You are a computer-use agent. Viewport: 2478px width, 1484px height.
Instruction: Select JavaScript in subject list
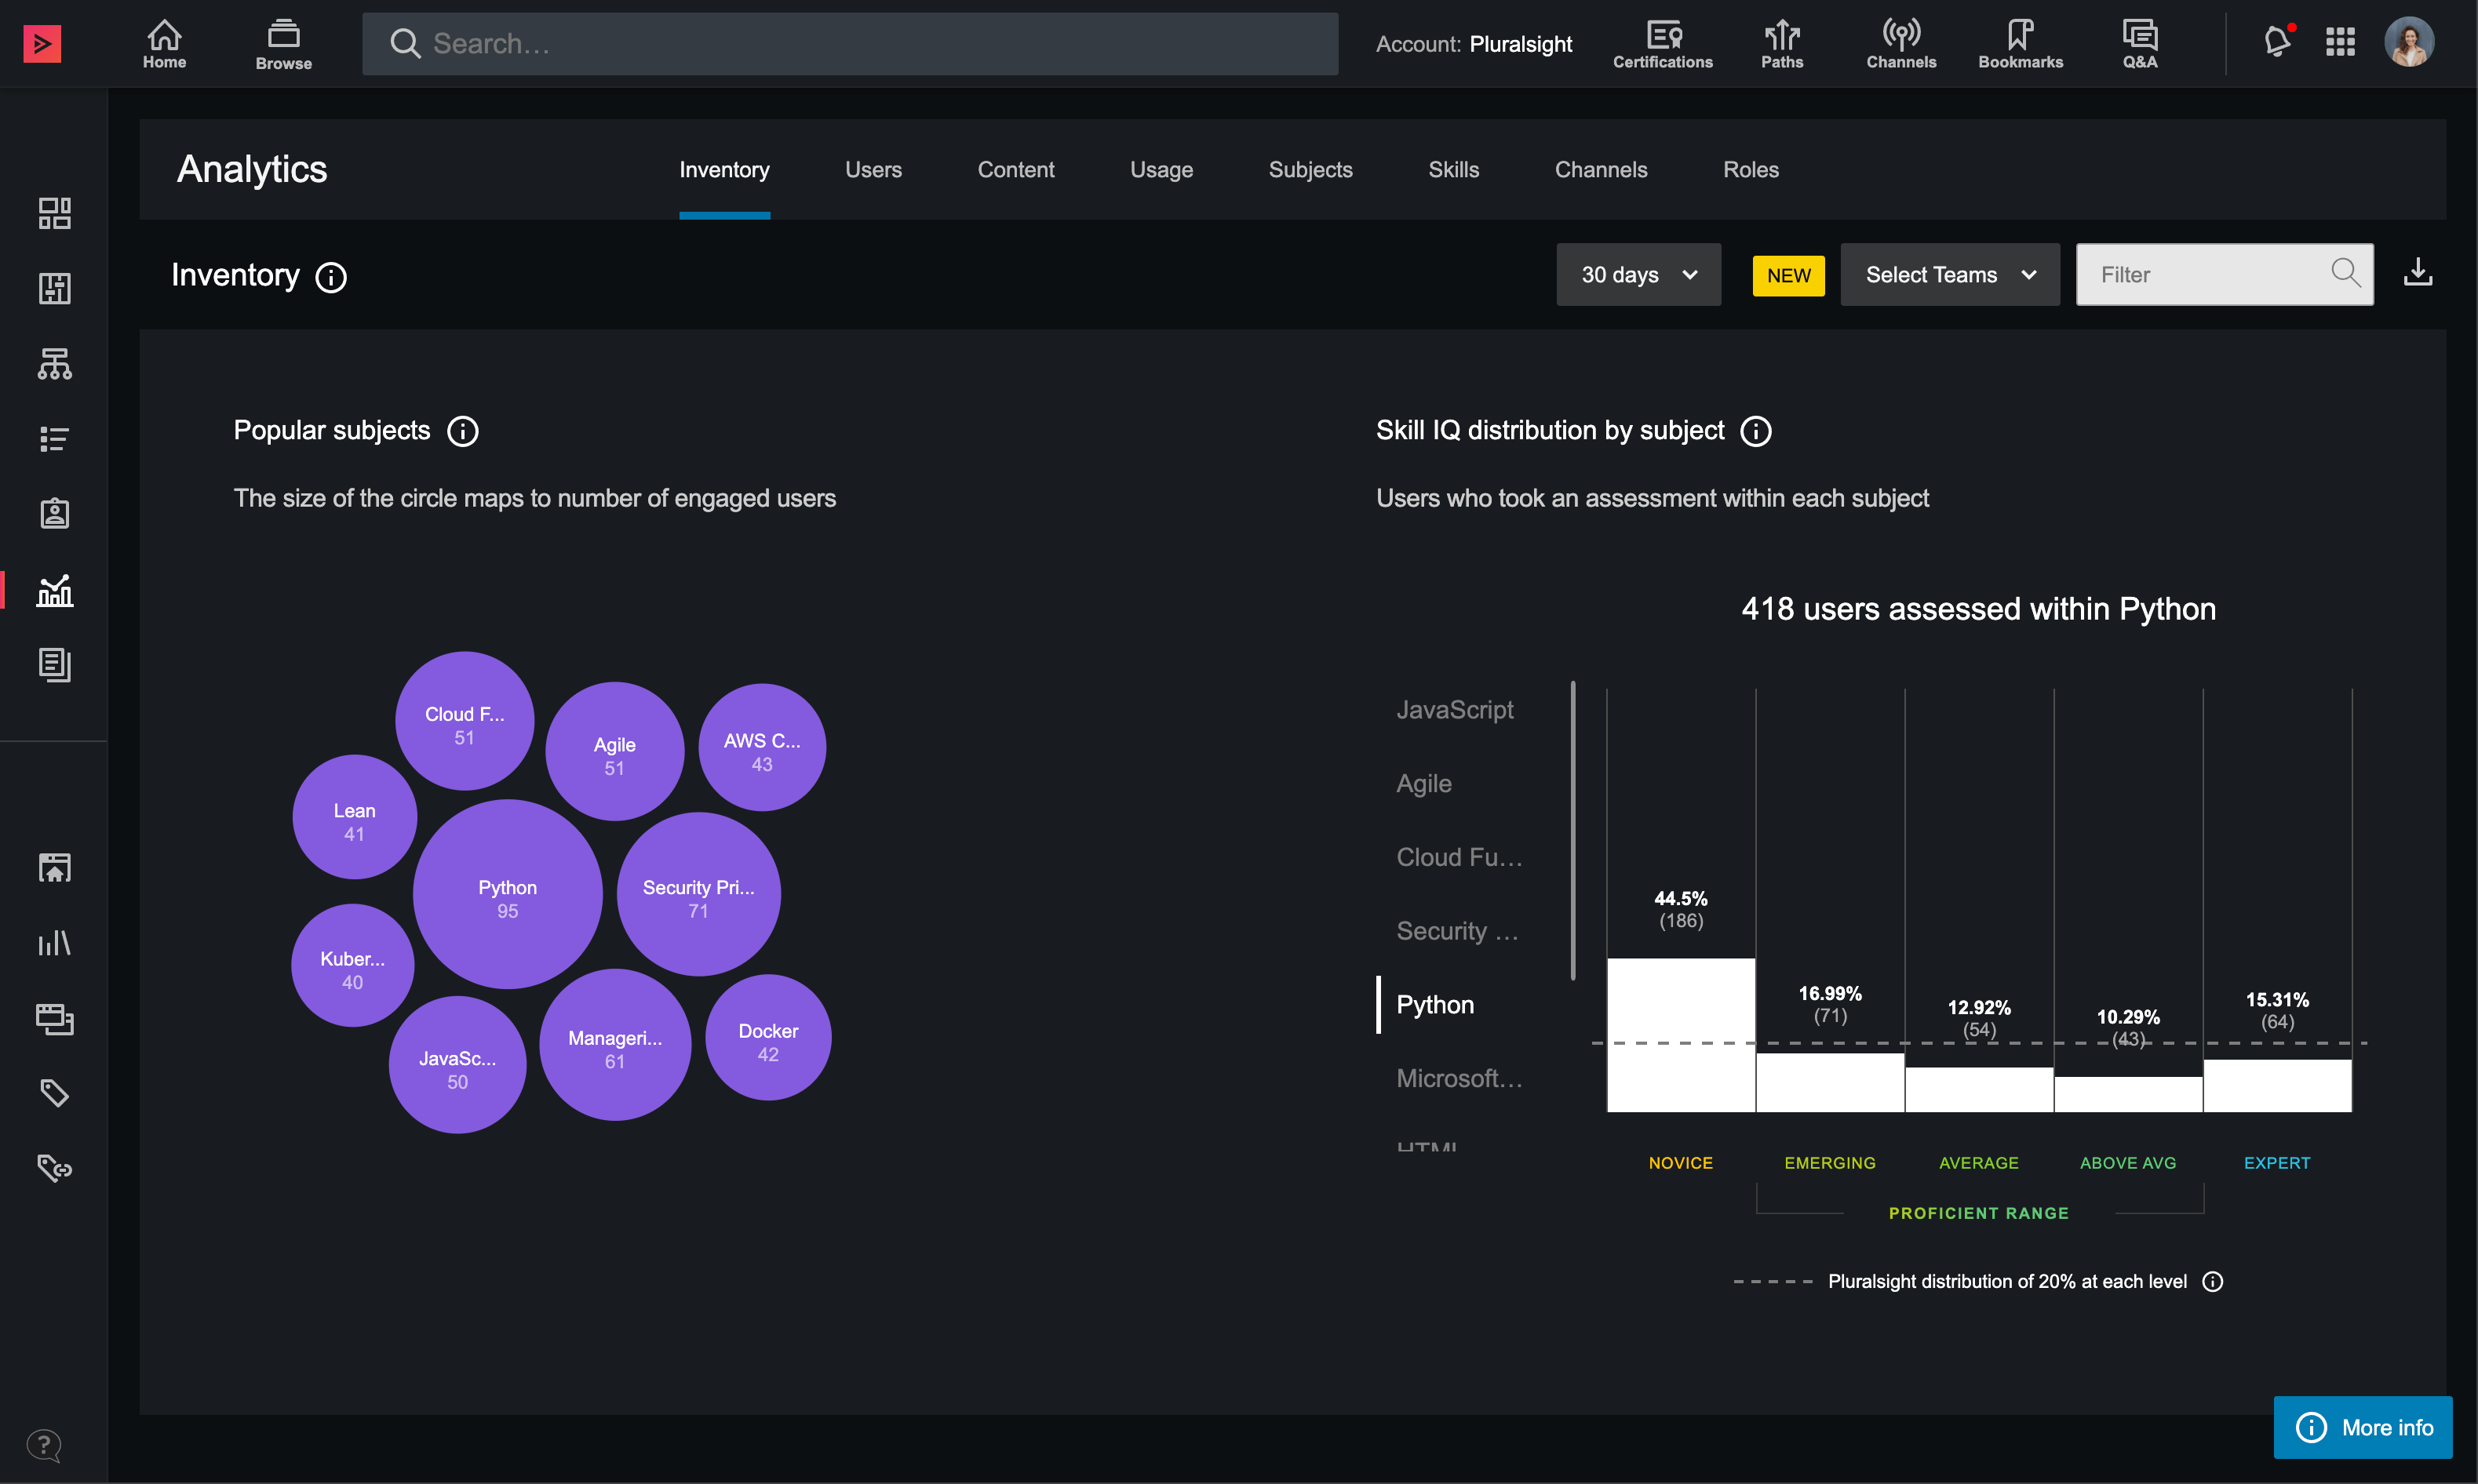pyautogui.click(x=1455, y=710)
